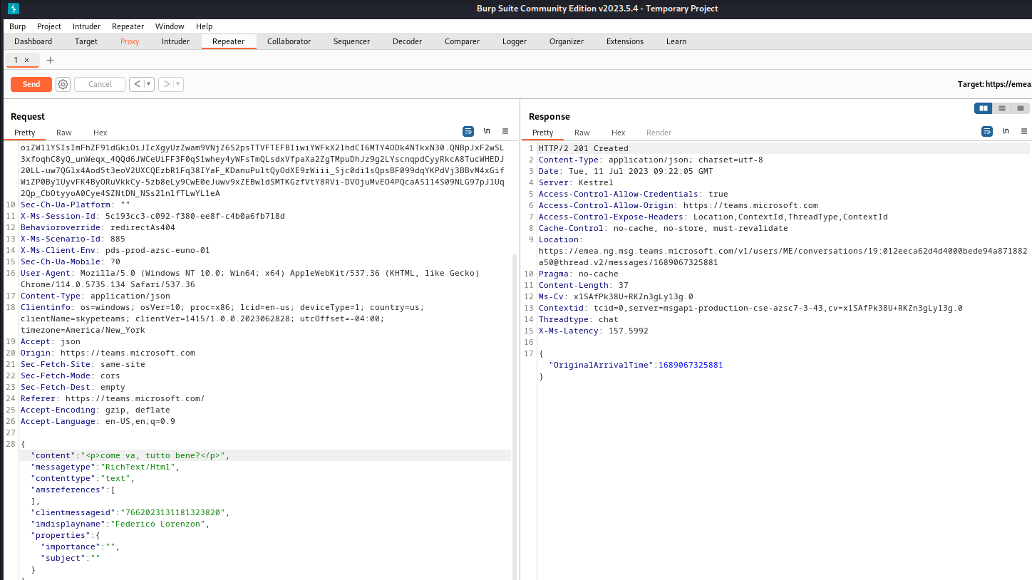
Task: Show Request in Pretty view
Action: click(x=24, y=133)
